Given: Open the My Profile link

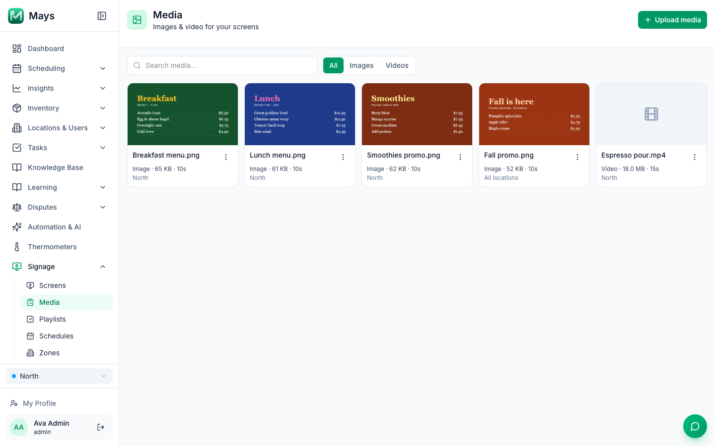Looking at the screenshot, I should [59, 403].
